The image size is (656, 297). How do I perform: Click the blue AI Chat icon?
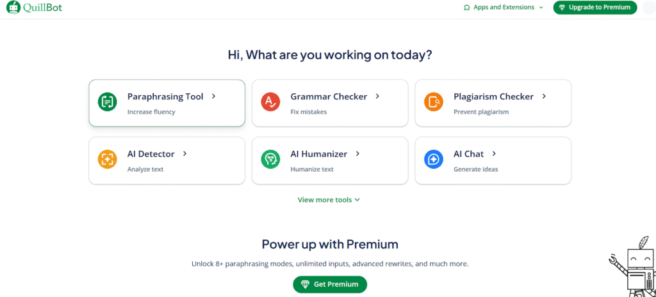pyautogui.click(x=434, y=159)
